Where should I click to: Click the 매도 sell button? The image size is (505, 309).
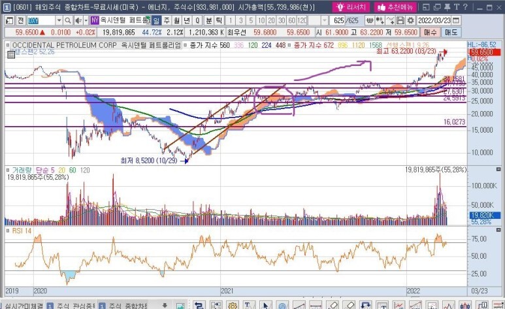[x=451, y=32]
